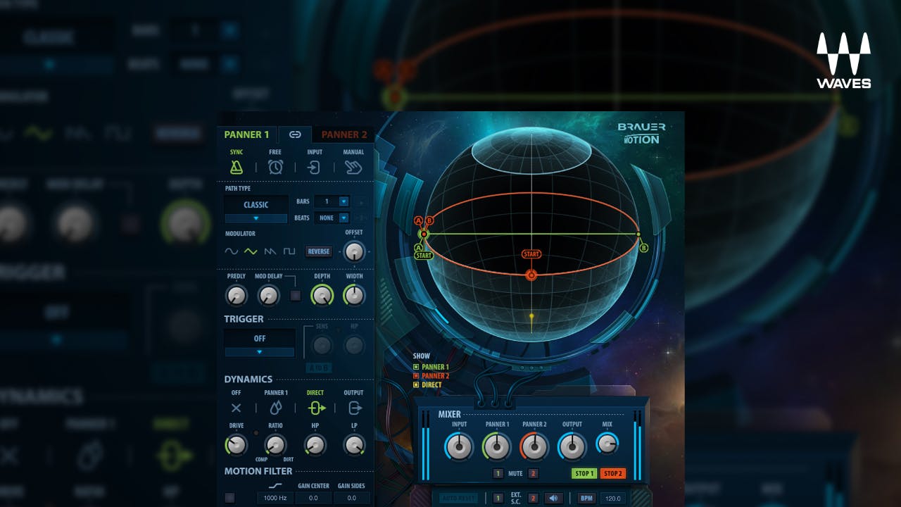Click the Reverse button
Image resolution: width=901 pixels, height=507 pixels.
(319, 251)
